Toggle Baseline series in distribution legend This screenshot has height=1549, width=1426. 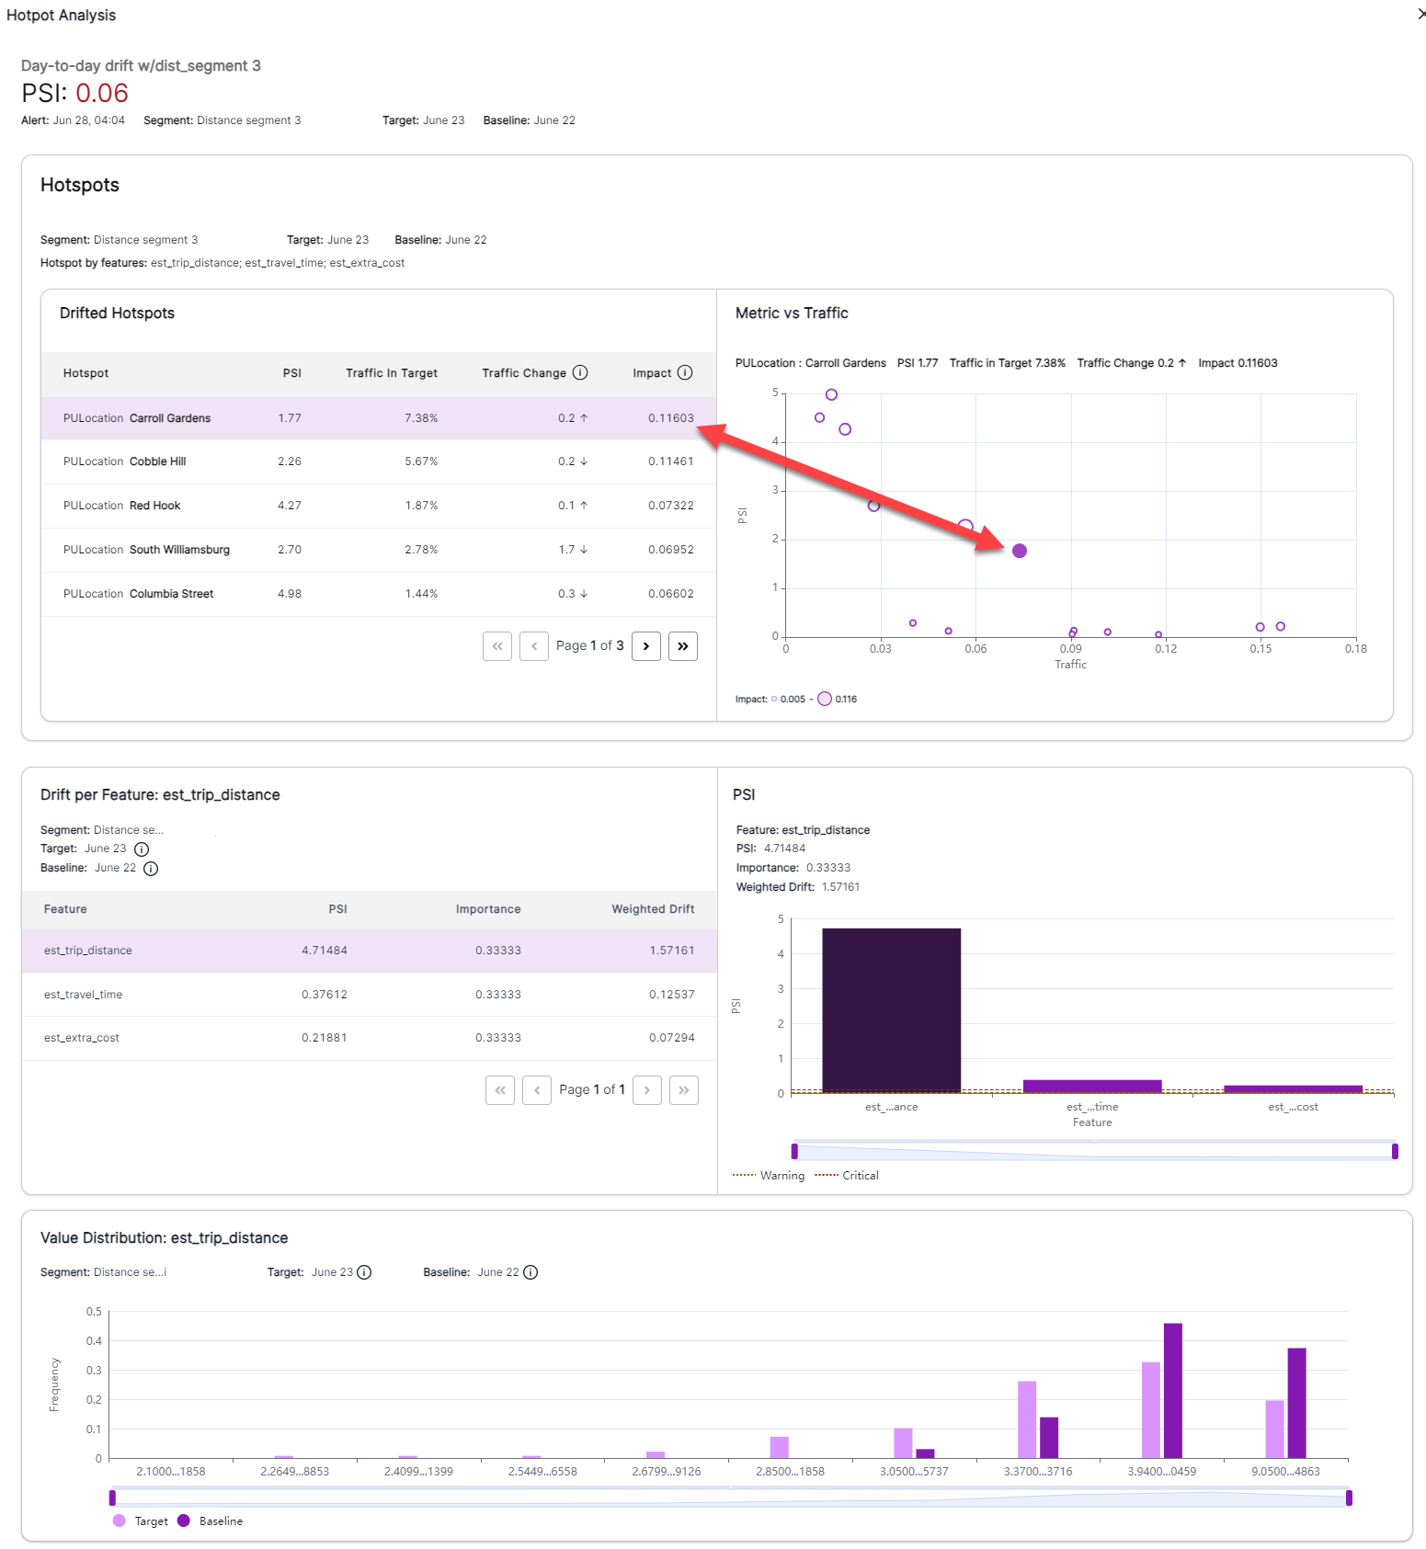coord(211,1521)
